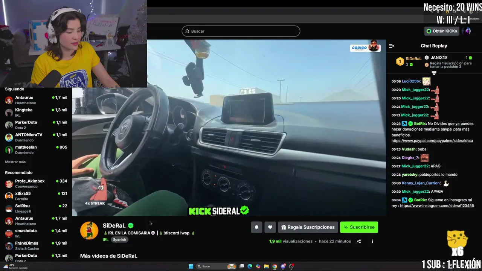Viewport: 482px width, 271px height.
Task: Click the notification bell button
Action: (256, 227)
